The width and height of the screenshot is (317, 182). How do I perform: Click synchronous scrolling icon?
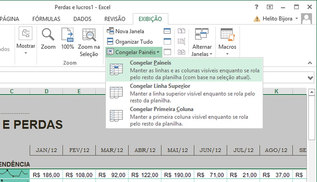181,41
